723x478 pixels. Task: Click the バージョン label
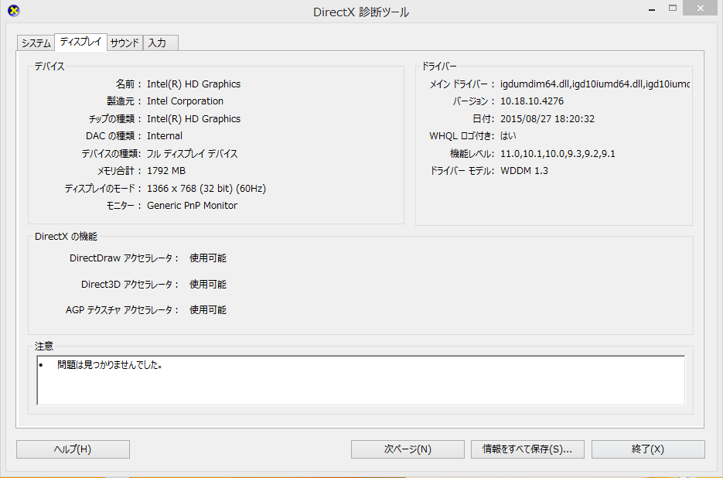tap(473, 101)
